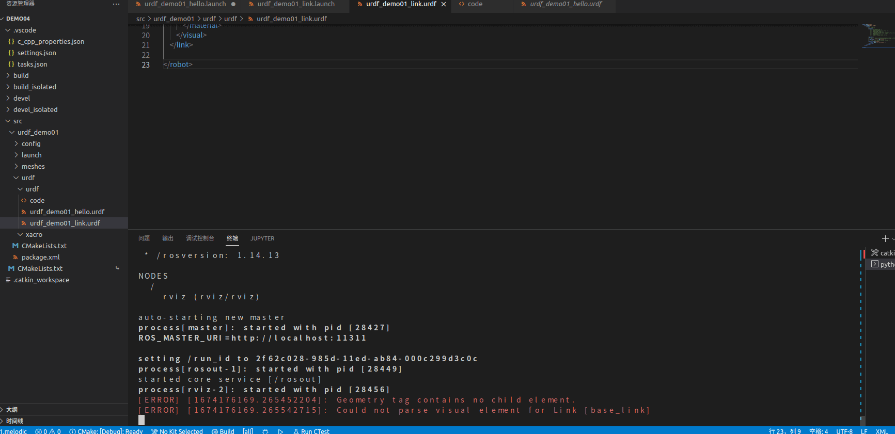Click the urdf_demo01 breadcrumb segment
This screenshot has width=895, height=434.
point(174,19)
